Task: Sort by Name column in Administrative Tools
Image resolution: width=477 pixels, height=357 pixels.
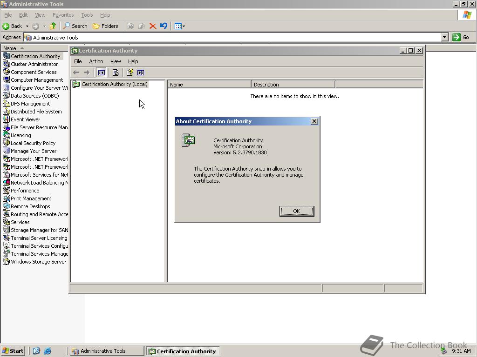Action: click(x=34, y=48)
